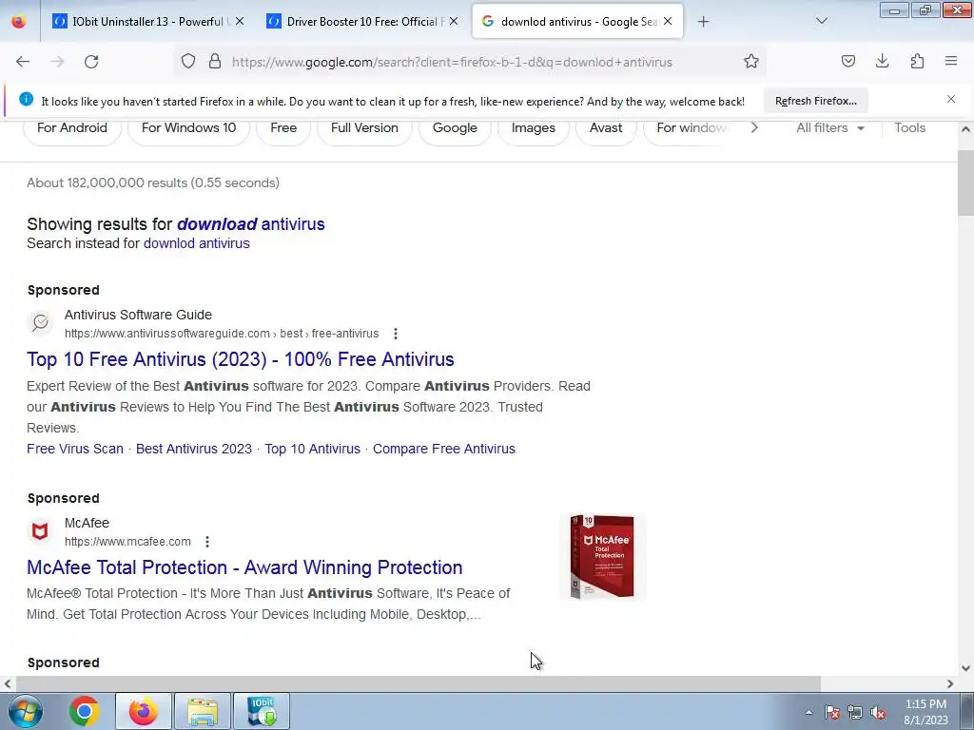Click the Action Center flag tray icon
Image resolution: width=974 pixels, height=730 pixels.
pyautogui.click(x=832, y=713)
